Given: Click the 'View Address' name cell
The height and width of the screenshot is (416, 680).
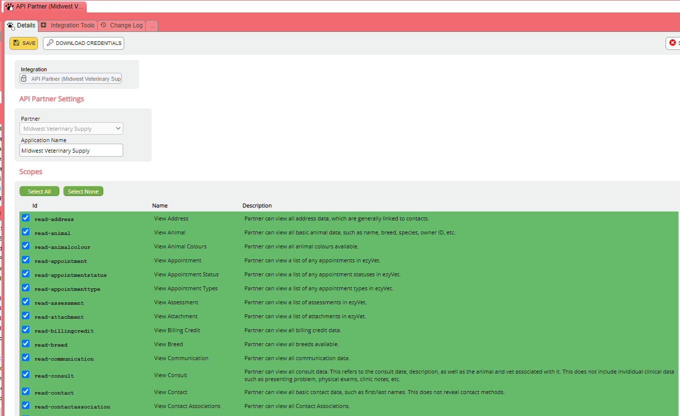Looking at the screenshot, I should point(171,218).
